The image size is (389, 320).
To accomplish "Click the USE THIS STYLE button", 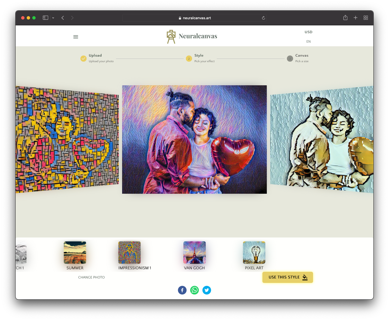I will (x=287, y=277).
